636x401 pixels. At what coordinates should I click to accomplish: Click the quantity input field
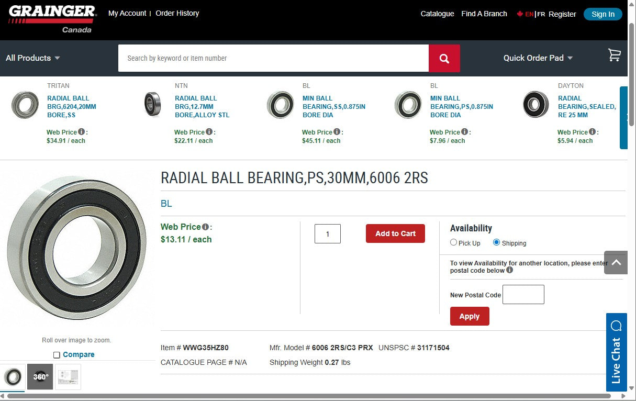(x=328, y=234)
